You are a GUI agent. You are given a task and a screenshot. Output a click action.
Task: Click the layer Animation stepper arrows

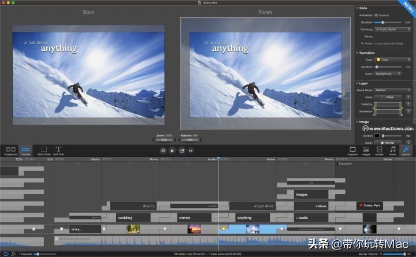pos(408,111)
